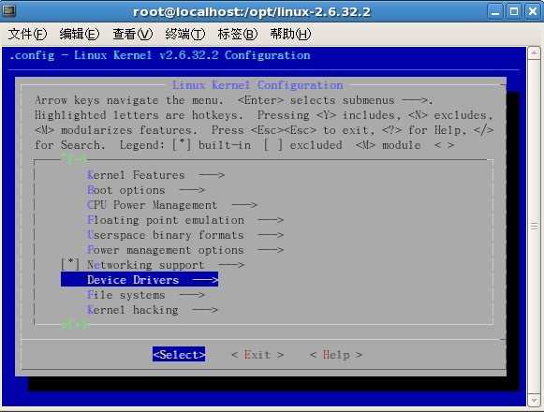The height and width of the screenshot is (412, 544).
Task: Click the Userspace binary formats arrow
Action: tap(271, 235)
